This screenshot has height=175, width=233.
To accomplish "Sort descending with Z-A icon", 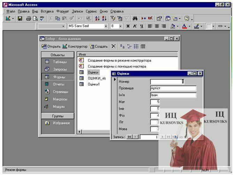I will (104, 18).
